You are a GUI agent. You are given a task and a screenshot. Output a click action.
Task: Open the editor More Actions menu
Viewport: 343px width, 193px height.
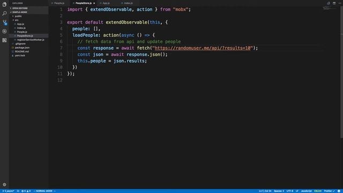pyautogui.click(x=340, y=3)
